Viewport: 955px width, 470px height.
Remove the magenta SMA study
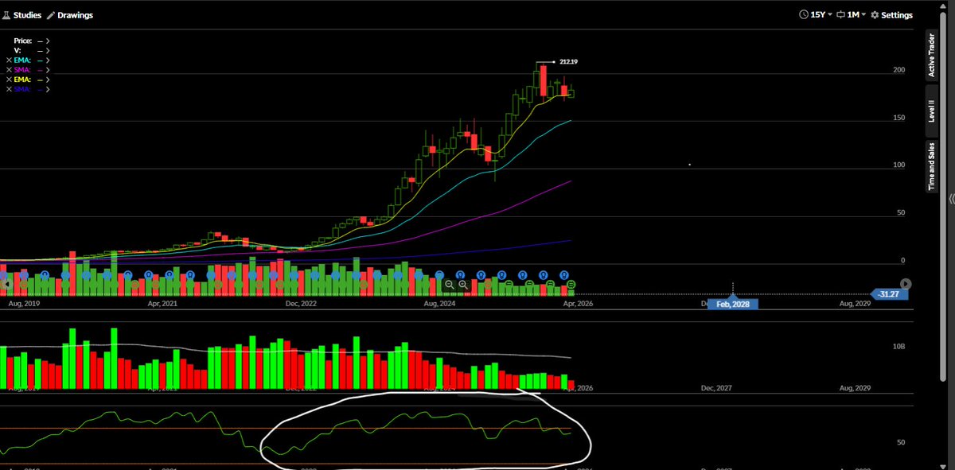[x=9, y=70]
